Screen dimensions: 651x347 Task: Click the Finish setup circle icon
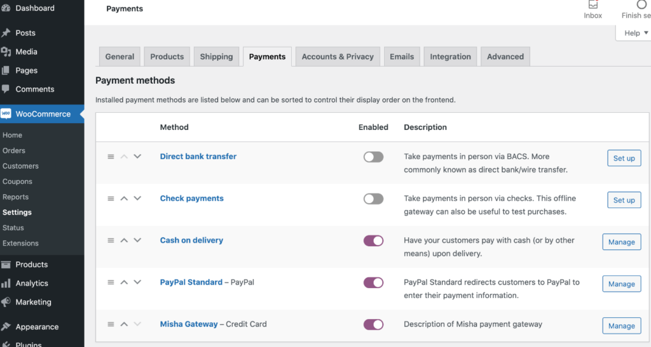click(641, 4)
